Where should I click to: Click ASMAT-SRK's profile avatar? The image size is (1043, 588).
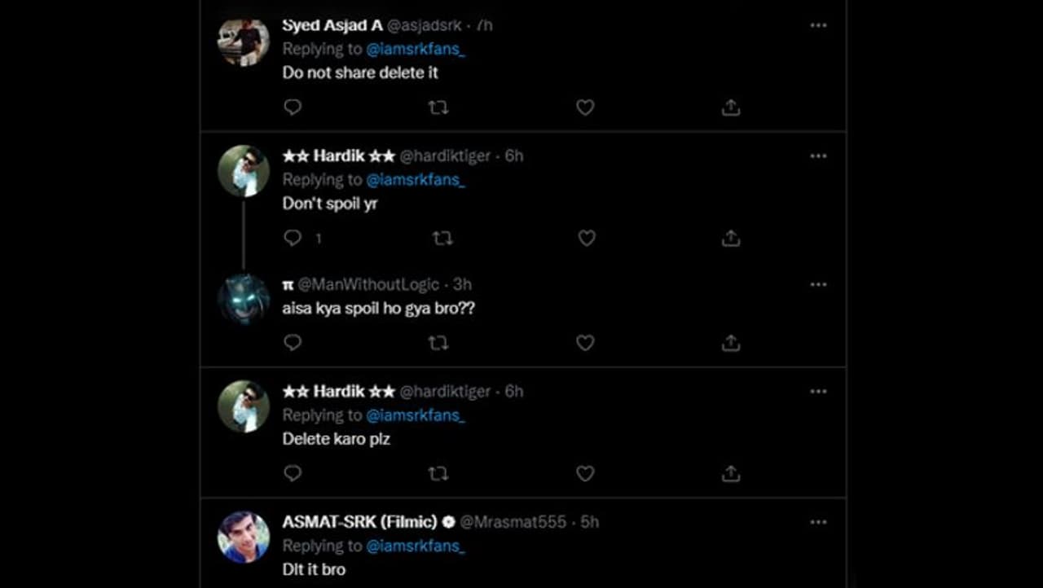click(x=244, y=537)
